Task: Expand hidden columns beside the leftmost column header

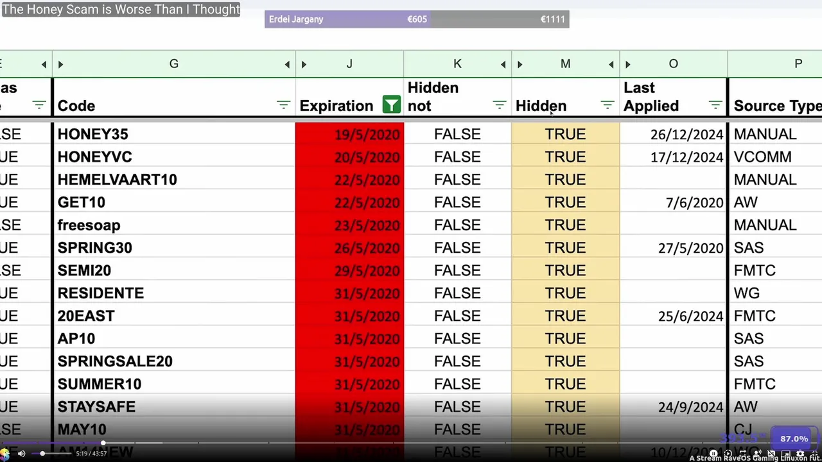Action: point(44,64)
